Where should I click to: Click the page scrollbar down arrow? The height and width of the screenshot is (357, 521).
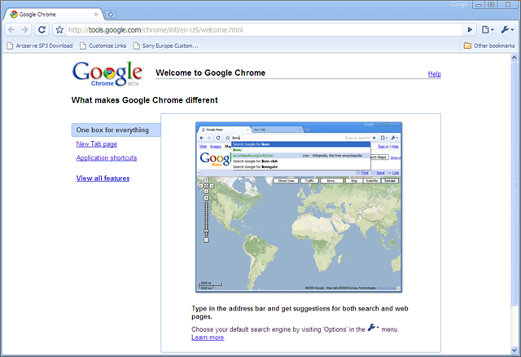coord(514,350)
